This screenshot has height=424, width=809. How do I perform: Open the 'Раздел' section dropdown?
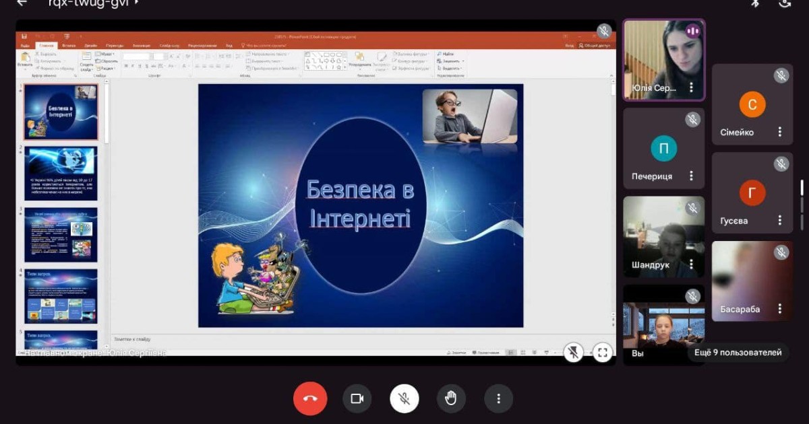point(105,69)
